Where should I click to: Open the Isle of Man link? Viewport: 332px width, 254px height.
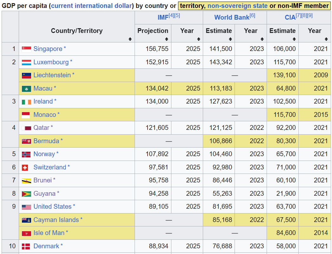point(49,233)
